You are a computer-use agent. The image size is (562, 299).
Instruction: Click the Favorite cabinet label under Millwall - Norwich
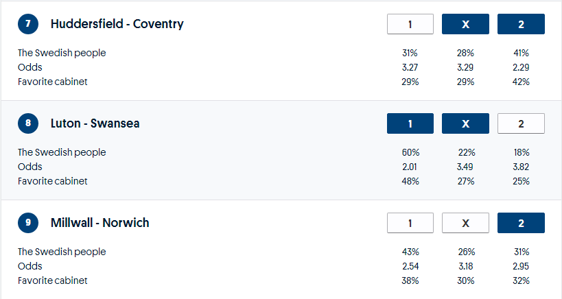pos(53,280)
